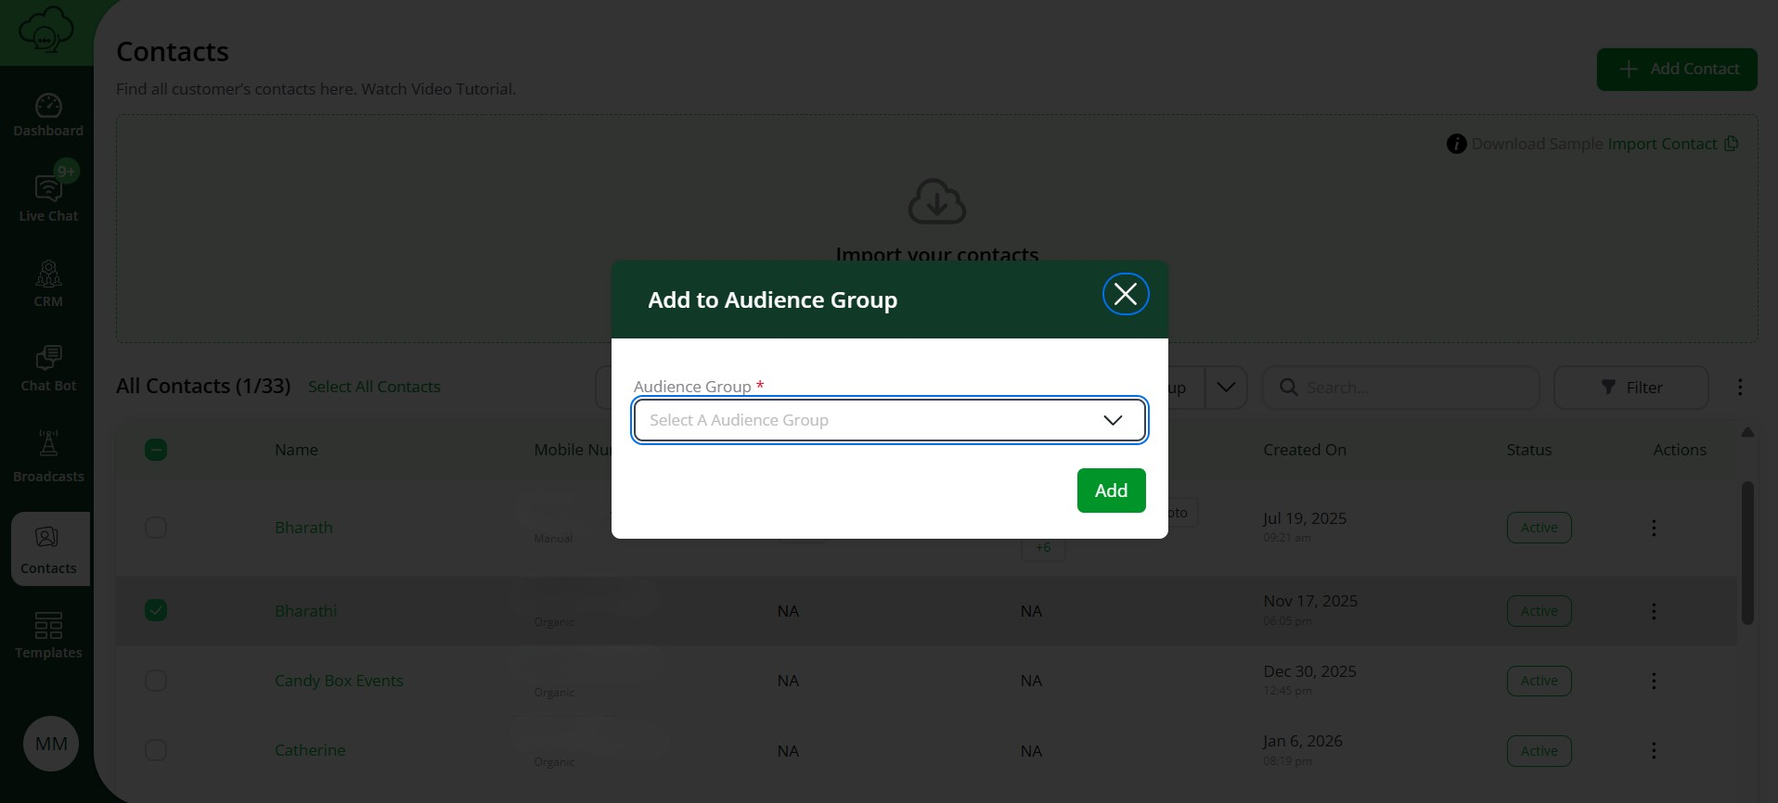Screen dimensions: 1778x803
Task: Open the Dashboard sidebar icon
Action: point(48,115)
